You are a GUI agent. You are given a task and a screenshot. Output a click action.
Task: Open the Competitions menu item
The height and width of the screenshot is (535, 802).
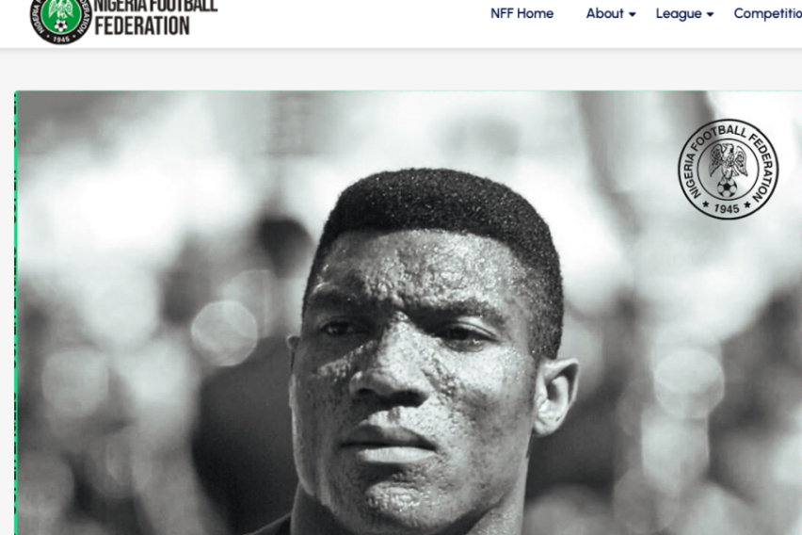(x=768, y=13)
